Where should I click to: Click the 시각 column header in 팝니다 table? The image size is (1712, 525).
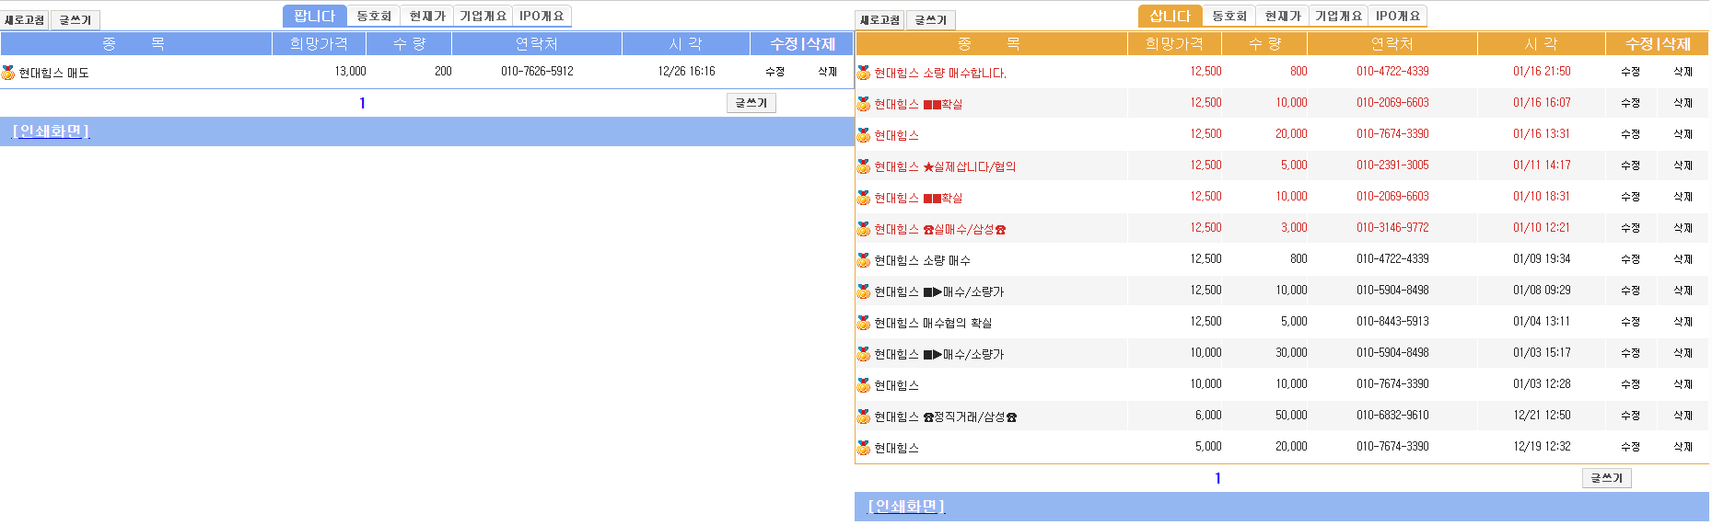(685, 43)
